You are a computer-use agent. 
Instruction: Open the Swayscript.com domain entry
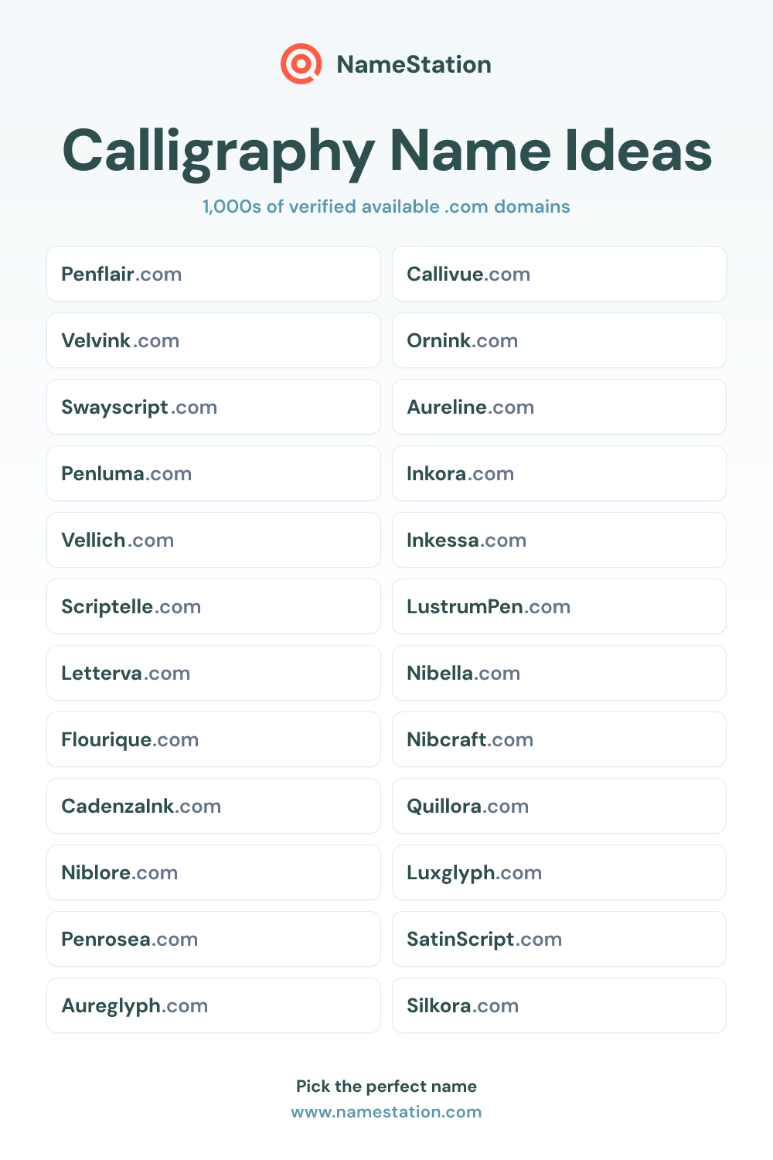pos(213,407)
